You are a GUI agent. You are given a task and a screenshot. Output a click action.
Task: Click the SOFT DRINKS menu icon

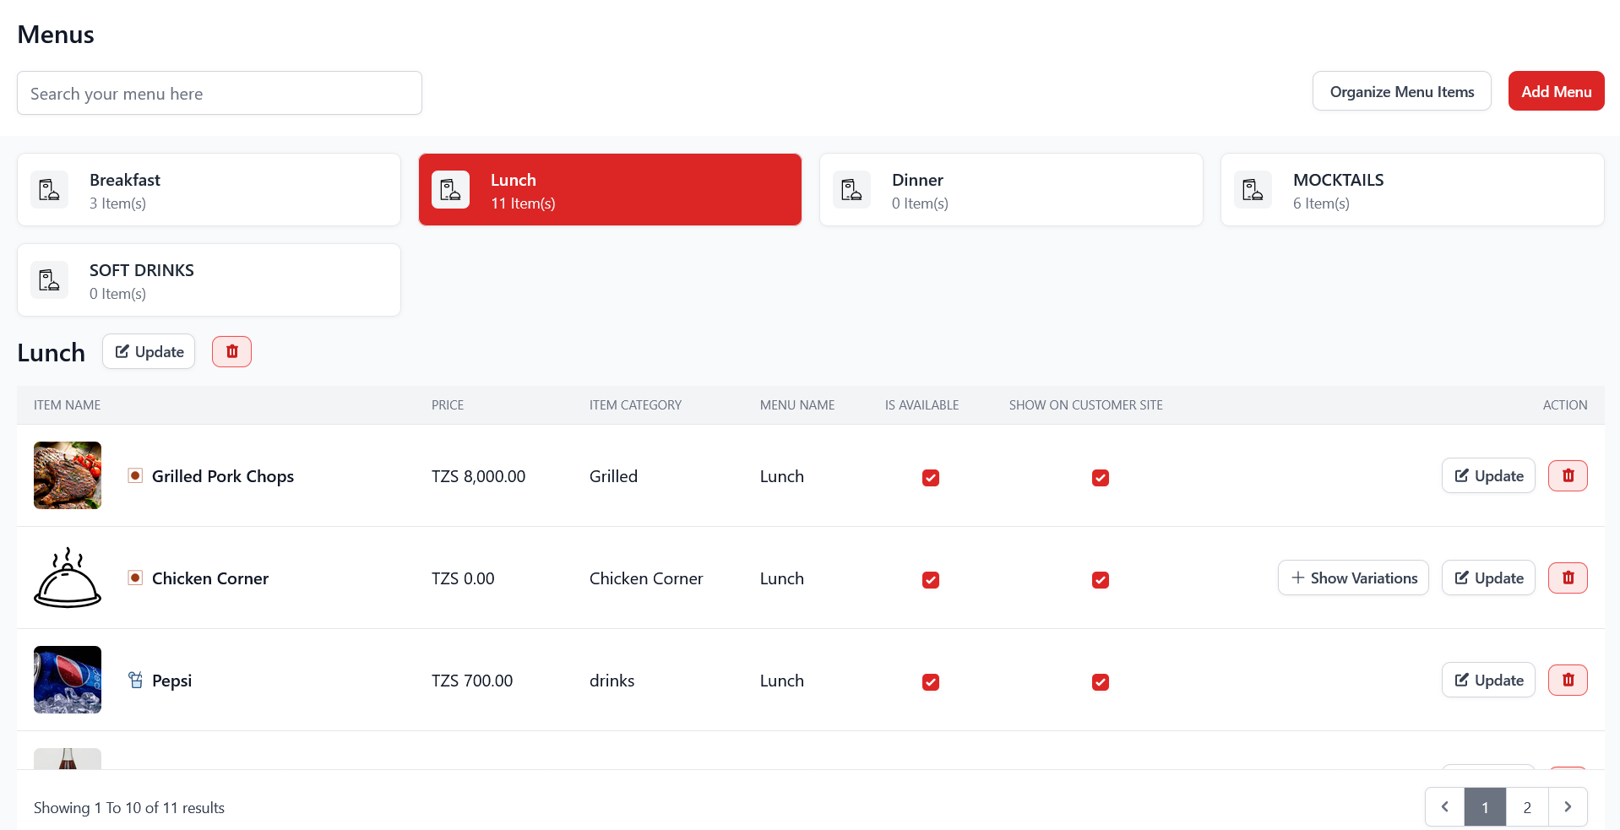(x=50, y=280)
